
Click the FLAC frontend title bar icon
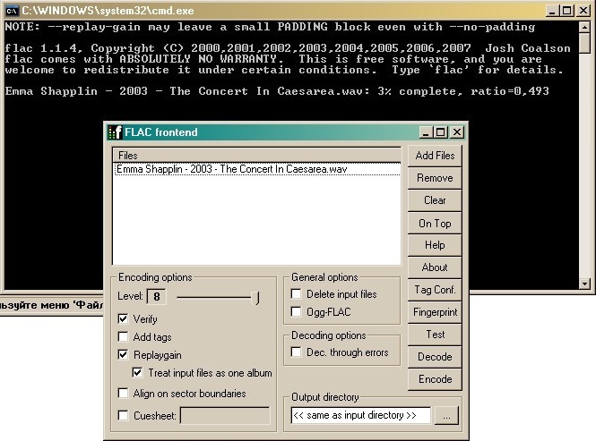coord(116,132)
